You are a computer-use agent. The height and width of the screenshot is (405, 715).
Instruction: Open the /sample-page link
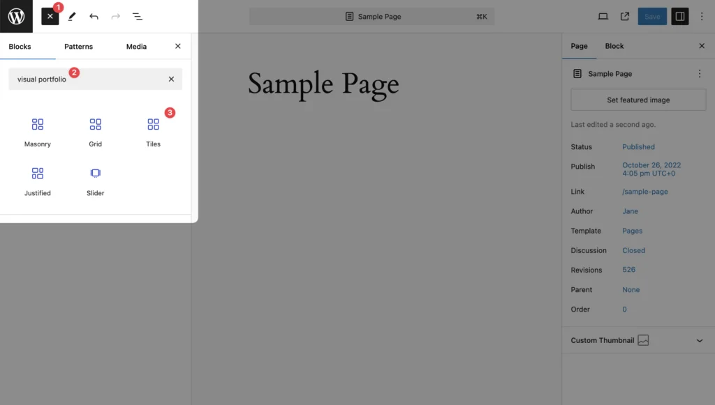[x=644, y=192]
